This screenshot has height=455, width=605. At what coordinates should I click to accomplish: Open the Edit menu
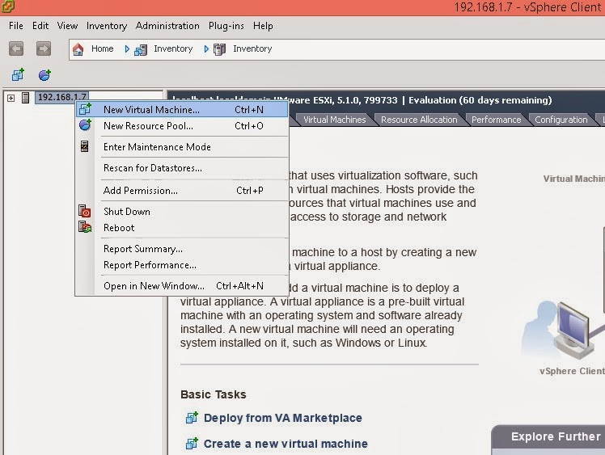pos(40,26)
